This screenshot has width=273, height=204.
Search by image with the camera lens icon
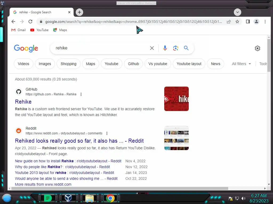[x=175, y=48]
